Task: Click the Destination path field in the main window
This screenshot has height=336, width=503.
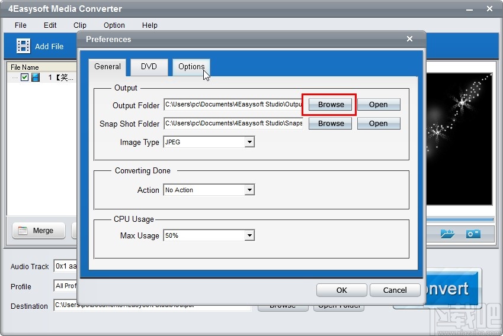Action: [x=152, y=306]
